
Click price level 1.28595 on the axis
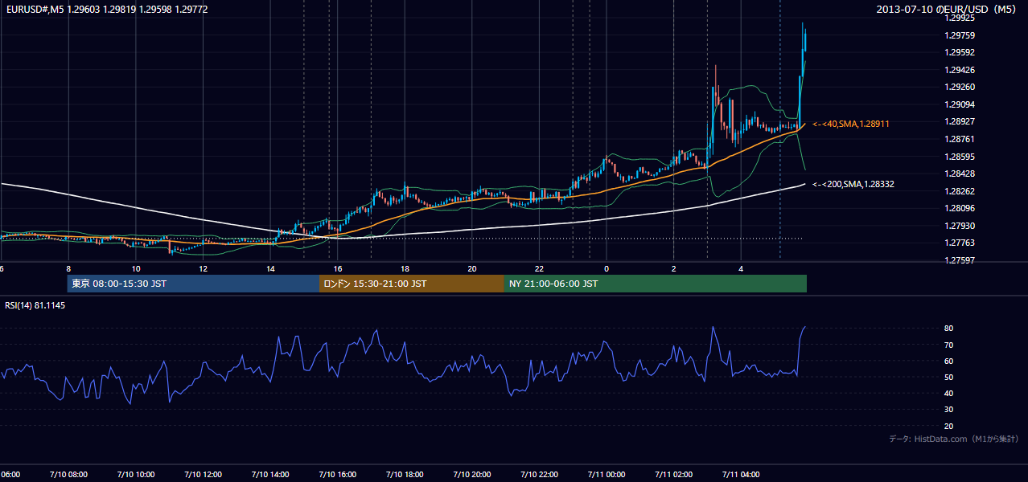tap(960, 157)
